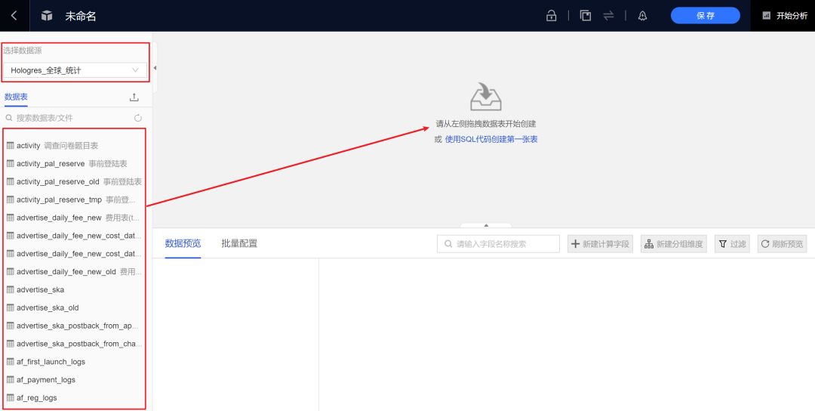Switch to the 数据预览 tab
This screenshot has height=411, width=815.
click(183, 243)
